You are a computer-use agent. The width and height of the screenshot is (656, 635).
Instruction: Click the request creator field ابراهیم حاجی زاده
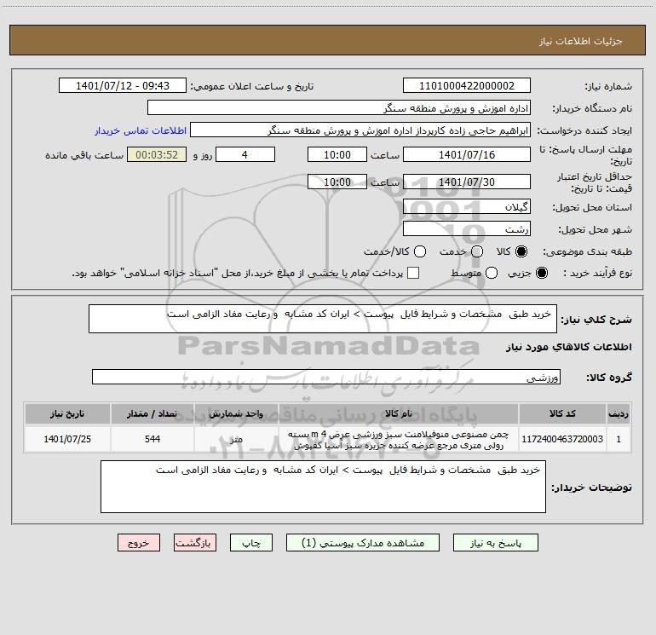[360, 130]
